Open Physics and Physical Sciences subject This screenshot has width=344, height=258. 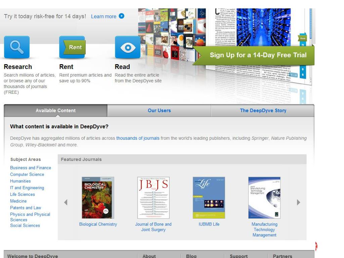[x=30, y=217]
